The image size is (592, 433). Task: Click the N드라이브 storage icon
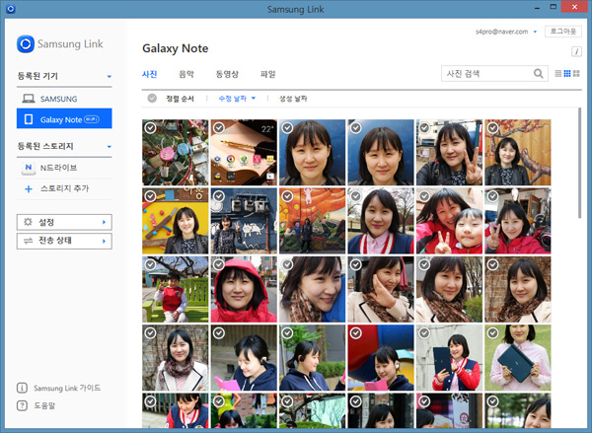29,168
